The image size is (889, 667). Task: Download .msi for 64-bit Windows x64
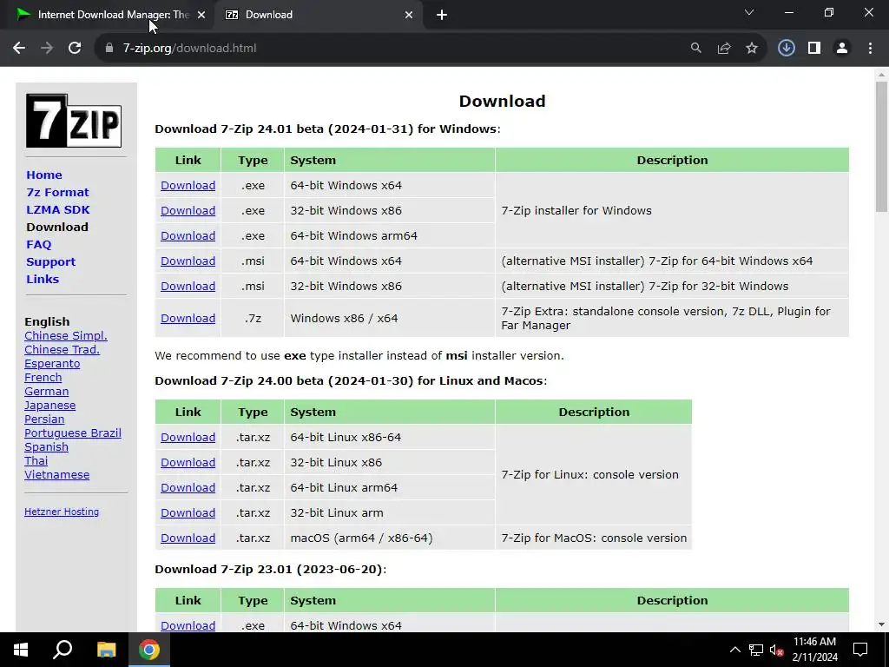[188, 261]
